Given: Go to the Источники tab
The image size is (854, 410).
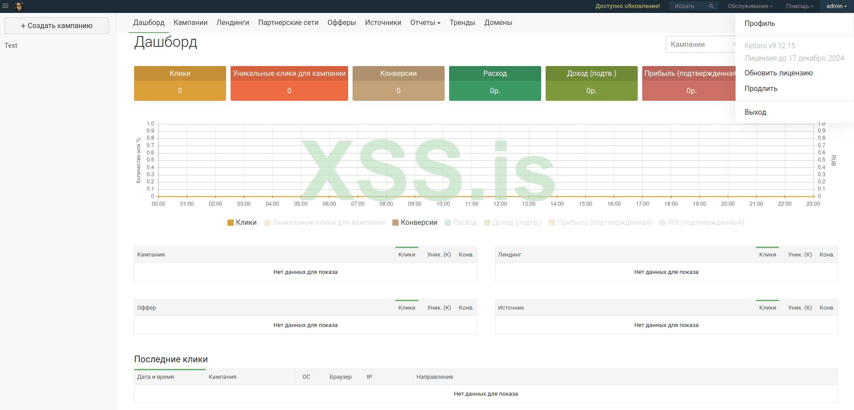Looking at the screenshot, I should (x=383, y=23).
